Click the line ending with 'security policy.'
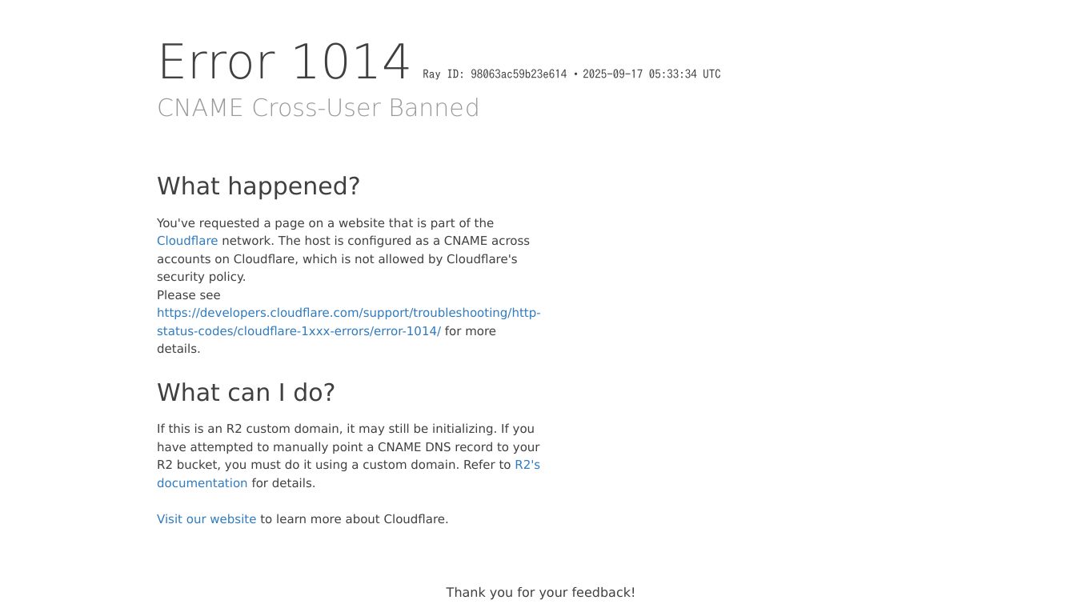The image size is (1082, 608). coord(202,277)
